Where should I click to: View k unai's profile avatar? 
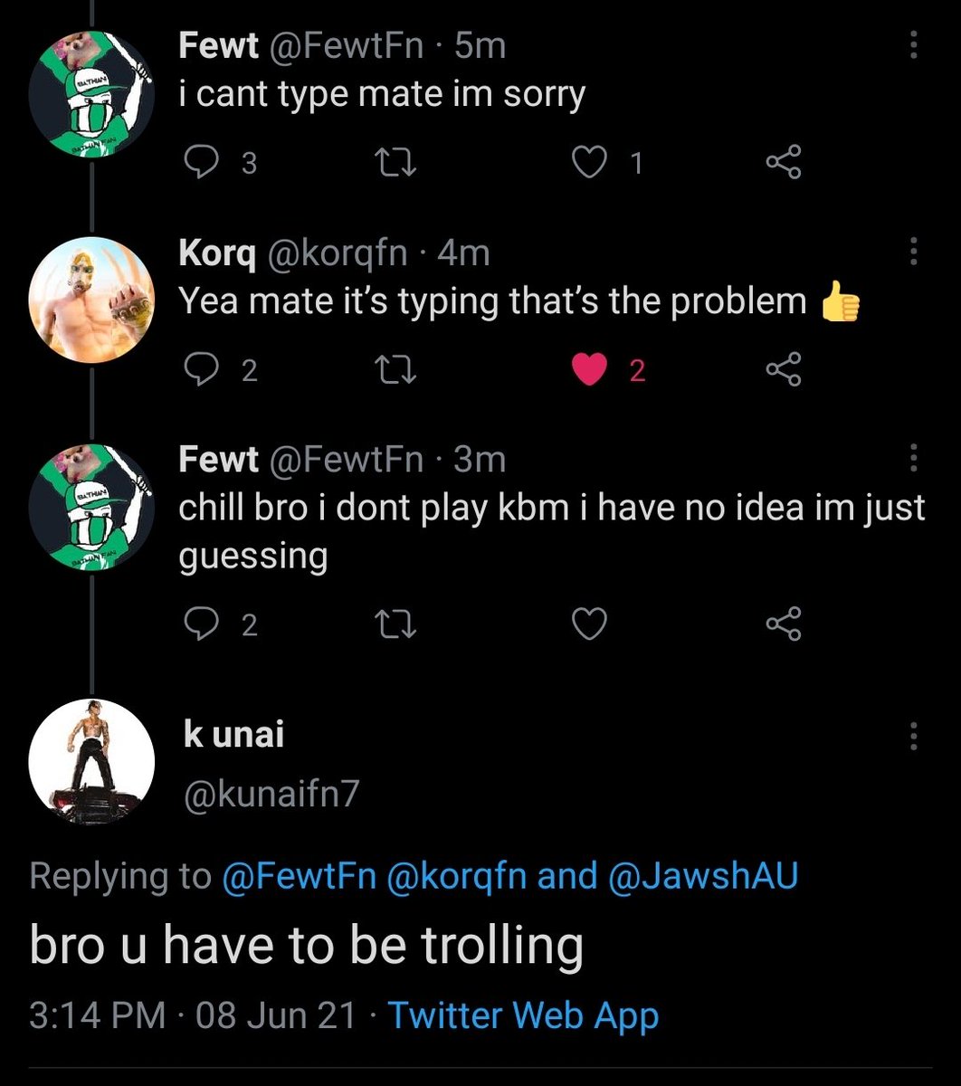pos(92,762)
